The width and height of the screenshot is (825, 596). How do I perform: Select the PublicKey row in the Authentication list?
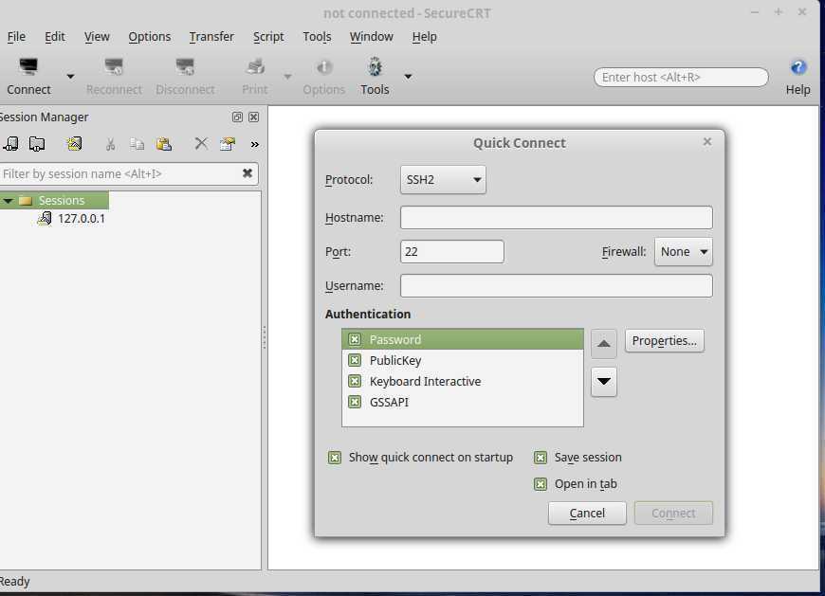(x=463, y=361)
